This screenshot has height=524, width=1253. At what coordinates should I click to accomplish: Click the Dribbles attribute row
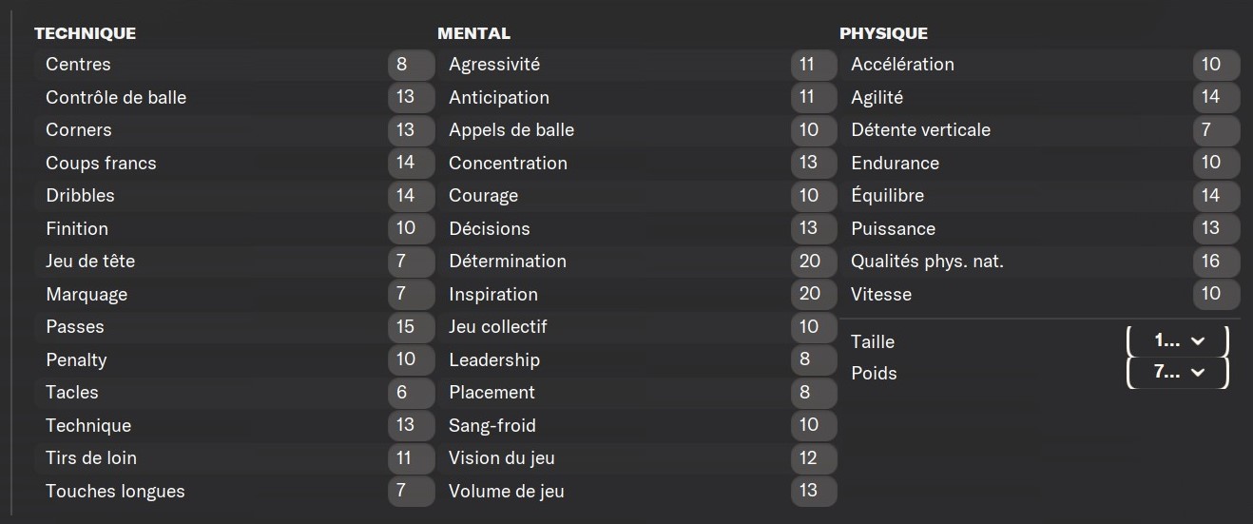click(x=236, y=195)
